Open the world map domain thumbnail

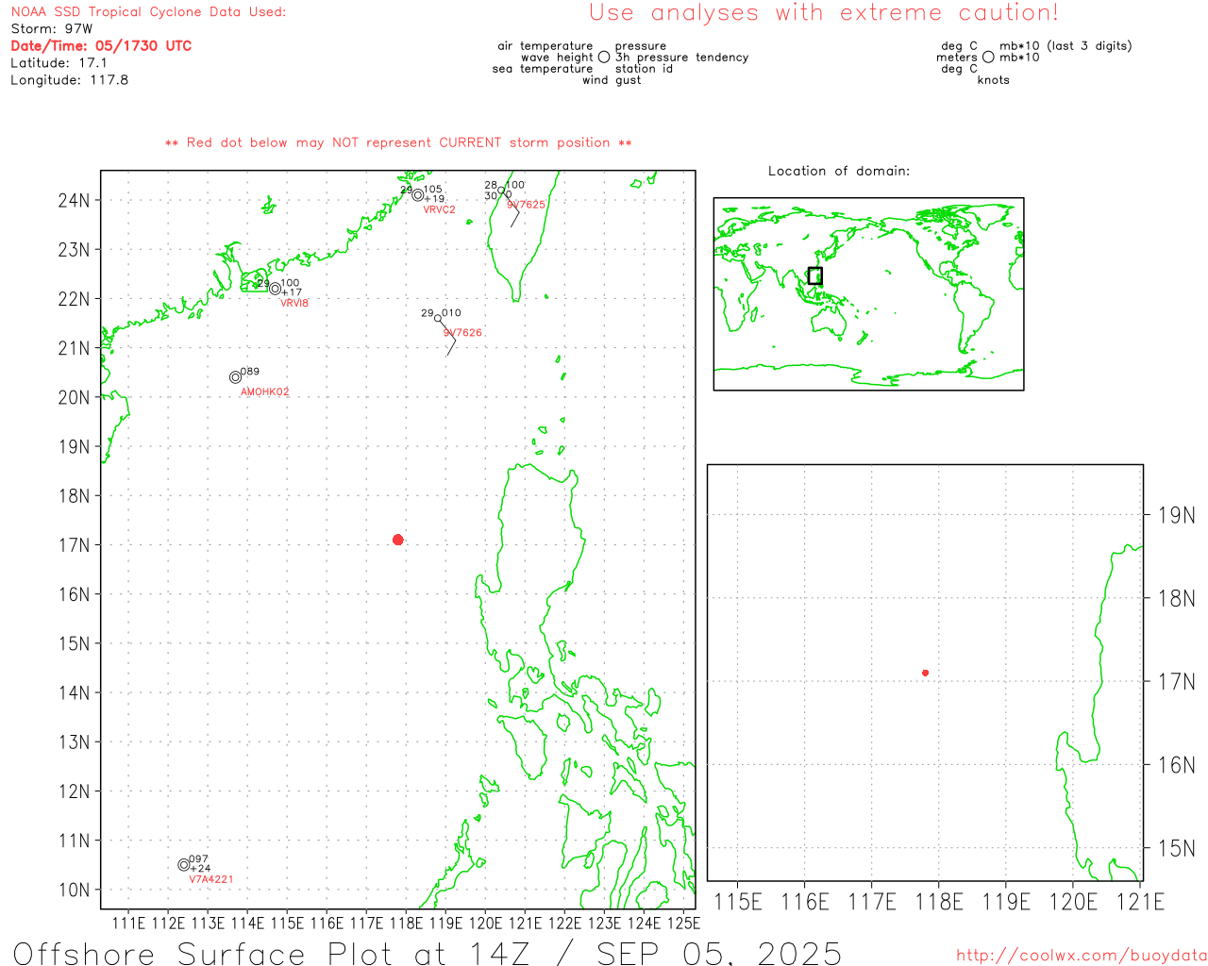pyautogui.click(x=868, y=293)
